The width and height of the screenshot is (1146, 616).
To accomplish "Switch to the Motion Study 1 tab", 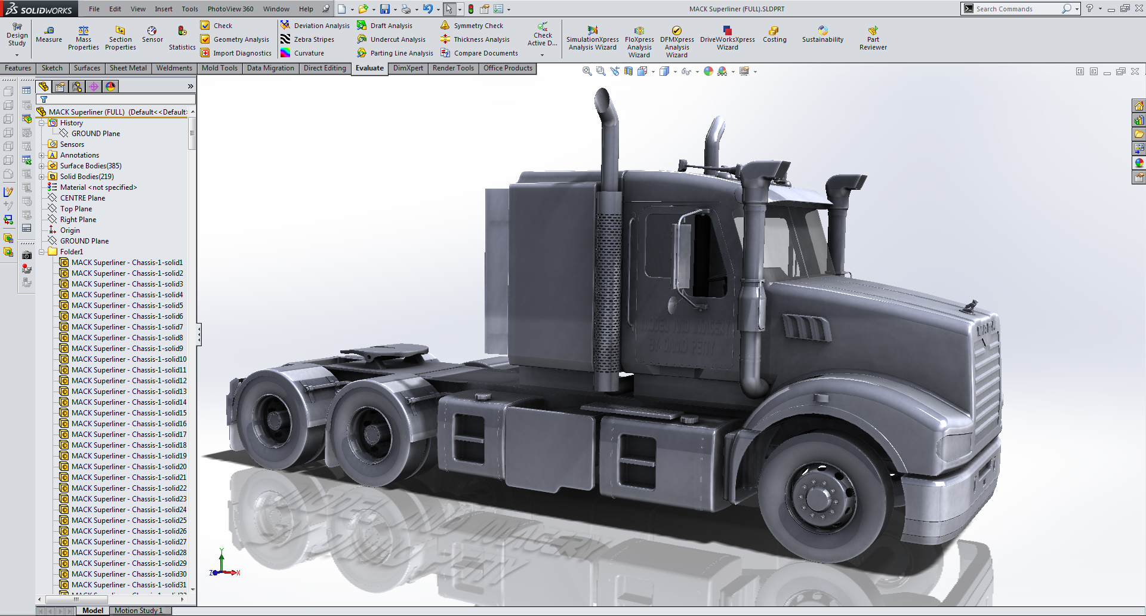I will [x=138, y=611].
